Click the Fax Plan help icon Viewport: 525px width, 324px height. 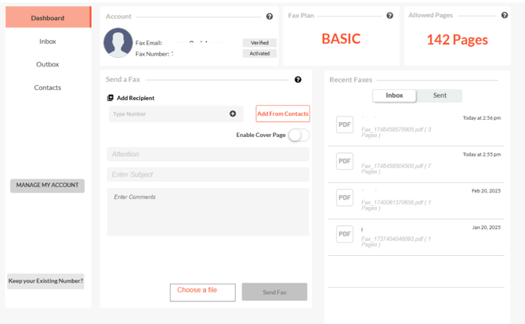[x=389, y=16]
